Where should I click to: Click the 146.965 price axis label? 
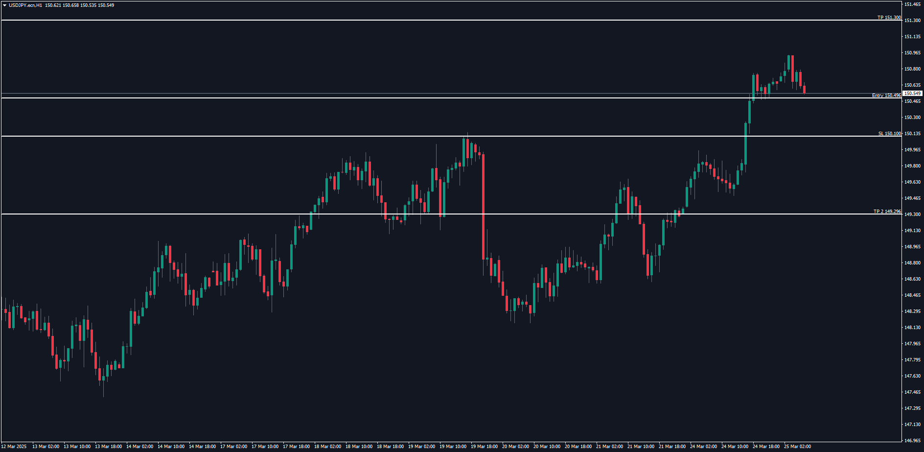click(x=912, y=441)
